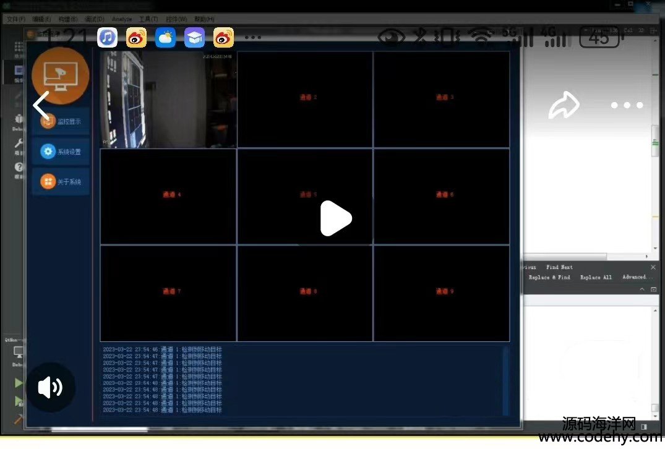Select the 通道 2 video tile
The image size is (665, 449).
305,100
